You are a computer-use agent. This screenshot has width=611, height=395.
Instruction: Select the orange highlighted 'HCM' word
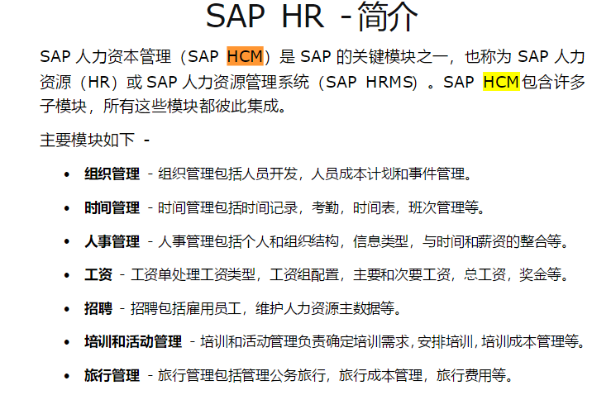pyautogui.click(x=245, y=56)
